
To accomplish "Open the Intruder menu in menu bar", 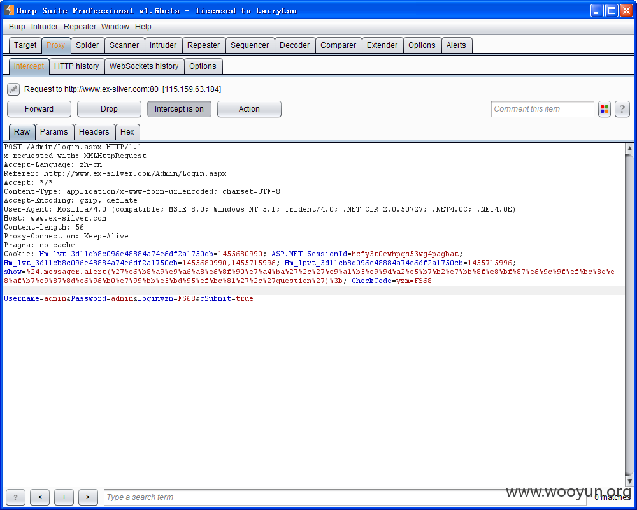I will click(x=45, y=27).
